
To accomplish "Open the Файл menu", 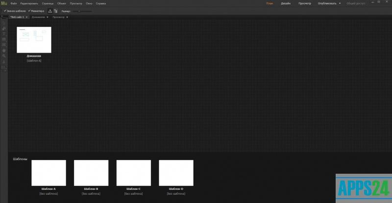I will point(14,3).
